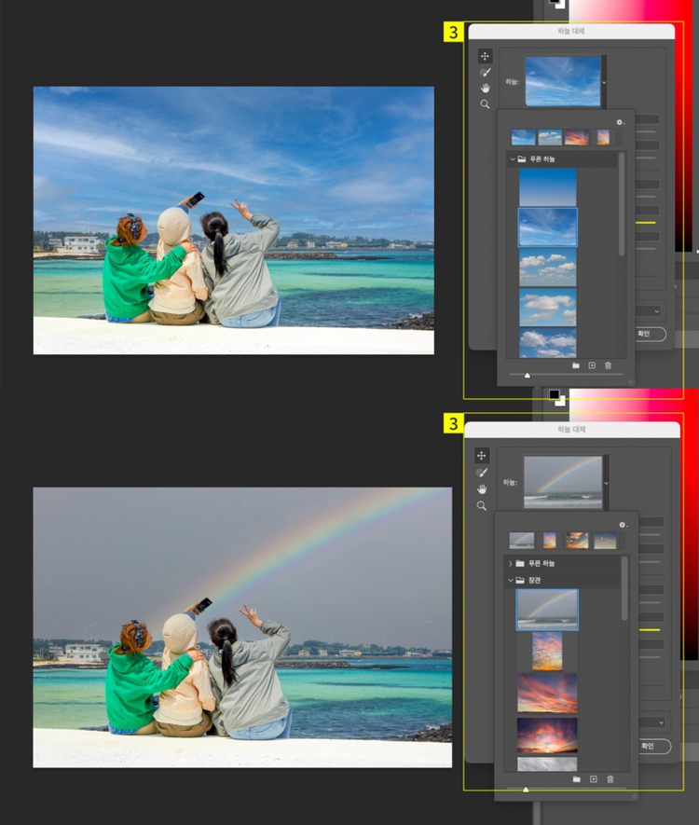Select the Sky Move tool in blue-sky dialog
Viewport: 699px width, 825px height.
pyautogui.click(x=485, y=56)
